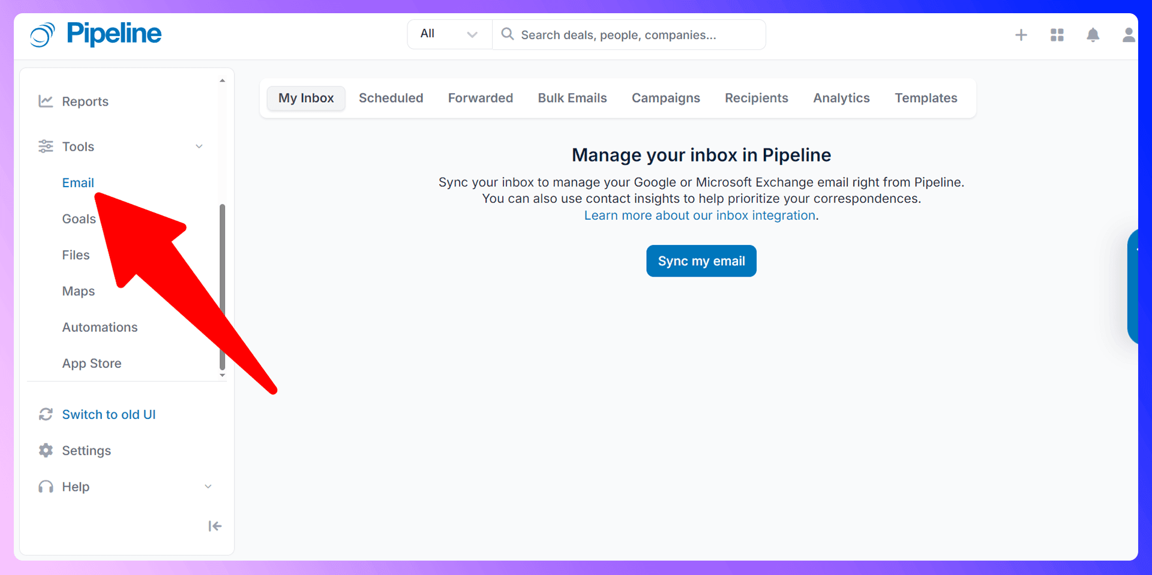This screenshot has width=1152, height=575.
Task: Select Maps under Tools
Action: tap(79, 291)
